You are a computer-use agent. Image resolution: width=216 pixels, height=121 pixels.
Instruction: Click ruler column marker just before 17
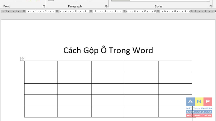191,11
